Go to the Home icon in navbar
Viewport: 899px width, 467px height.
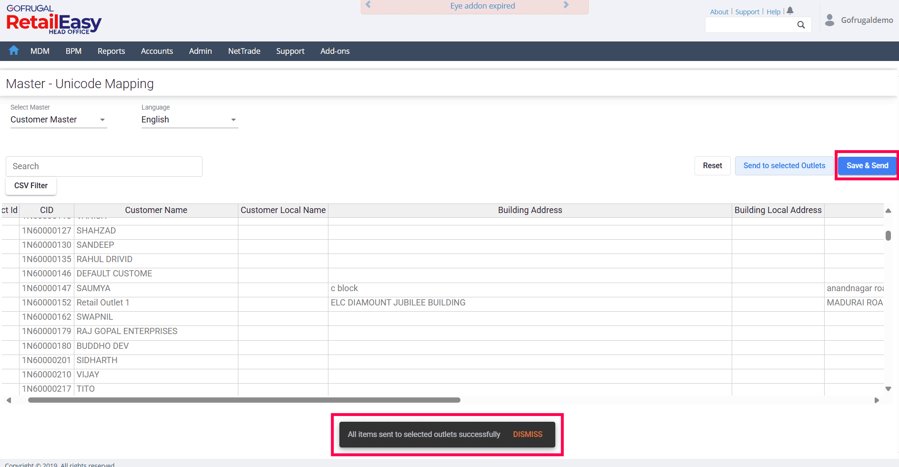(14, 51)
